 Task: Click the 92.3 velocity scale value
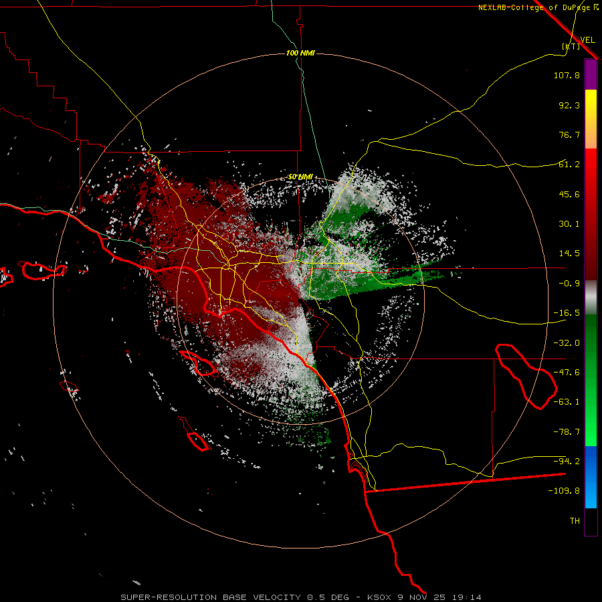click(569, 105)
